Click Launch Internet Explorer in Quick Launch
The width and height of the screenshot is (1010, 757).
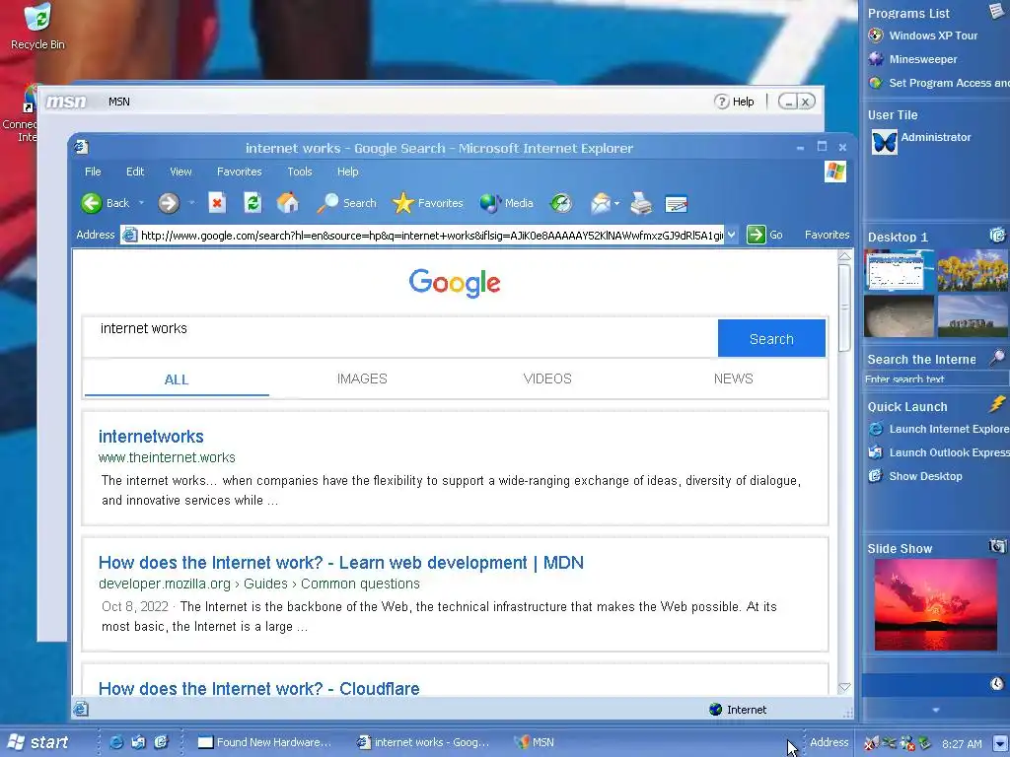coord(938,429)
